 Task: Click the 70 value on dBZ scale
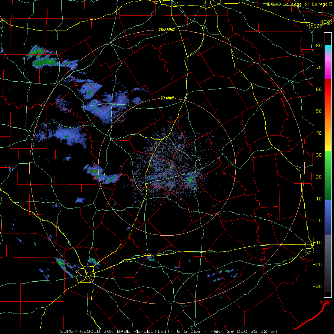pyautogui.click(x=319, y=67)
